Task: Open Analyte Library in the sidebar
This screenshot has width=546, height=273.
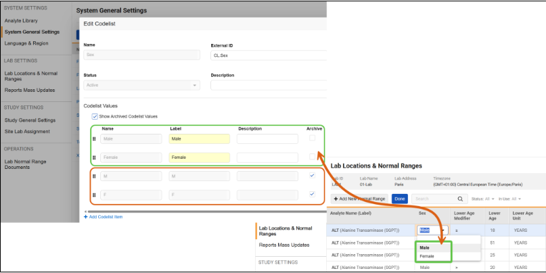Action: click(x=21, y=20)
